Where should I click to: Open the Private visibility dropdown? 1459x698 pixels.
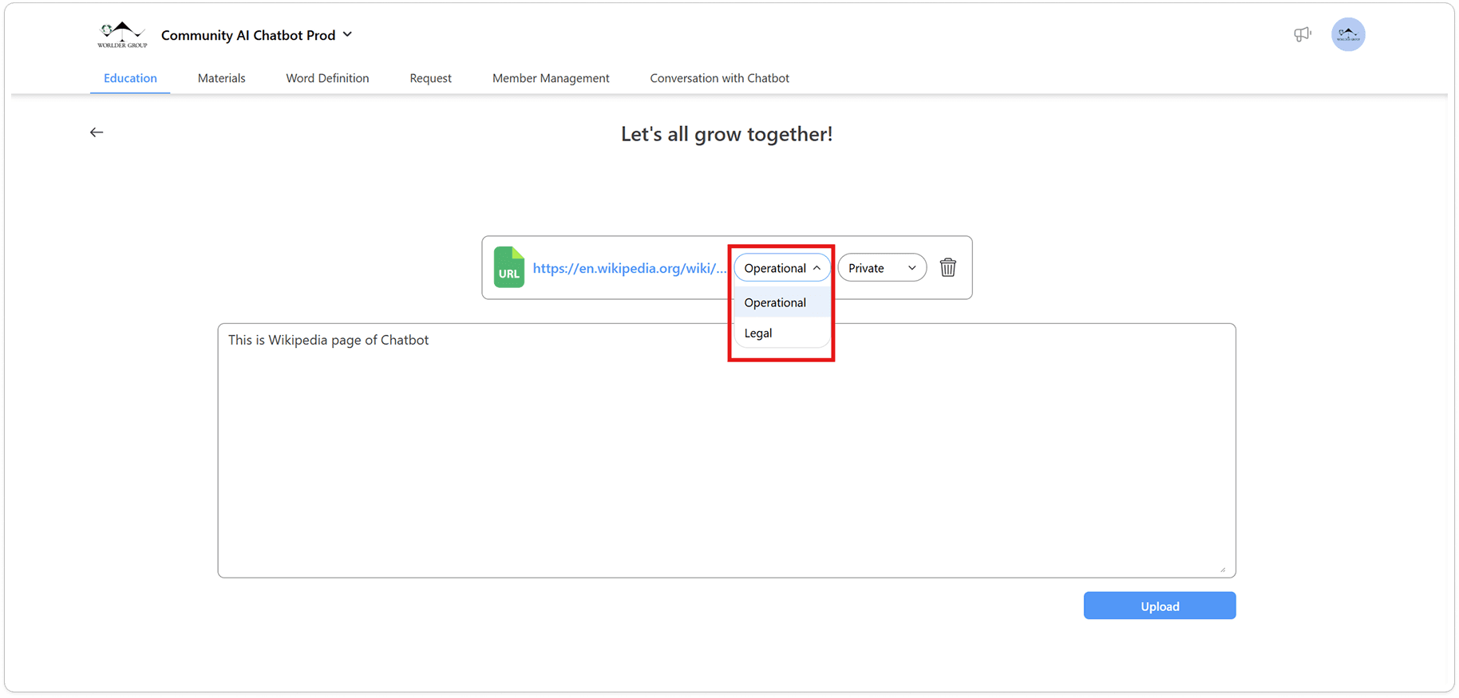pos(881,268)
